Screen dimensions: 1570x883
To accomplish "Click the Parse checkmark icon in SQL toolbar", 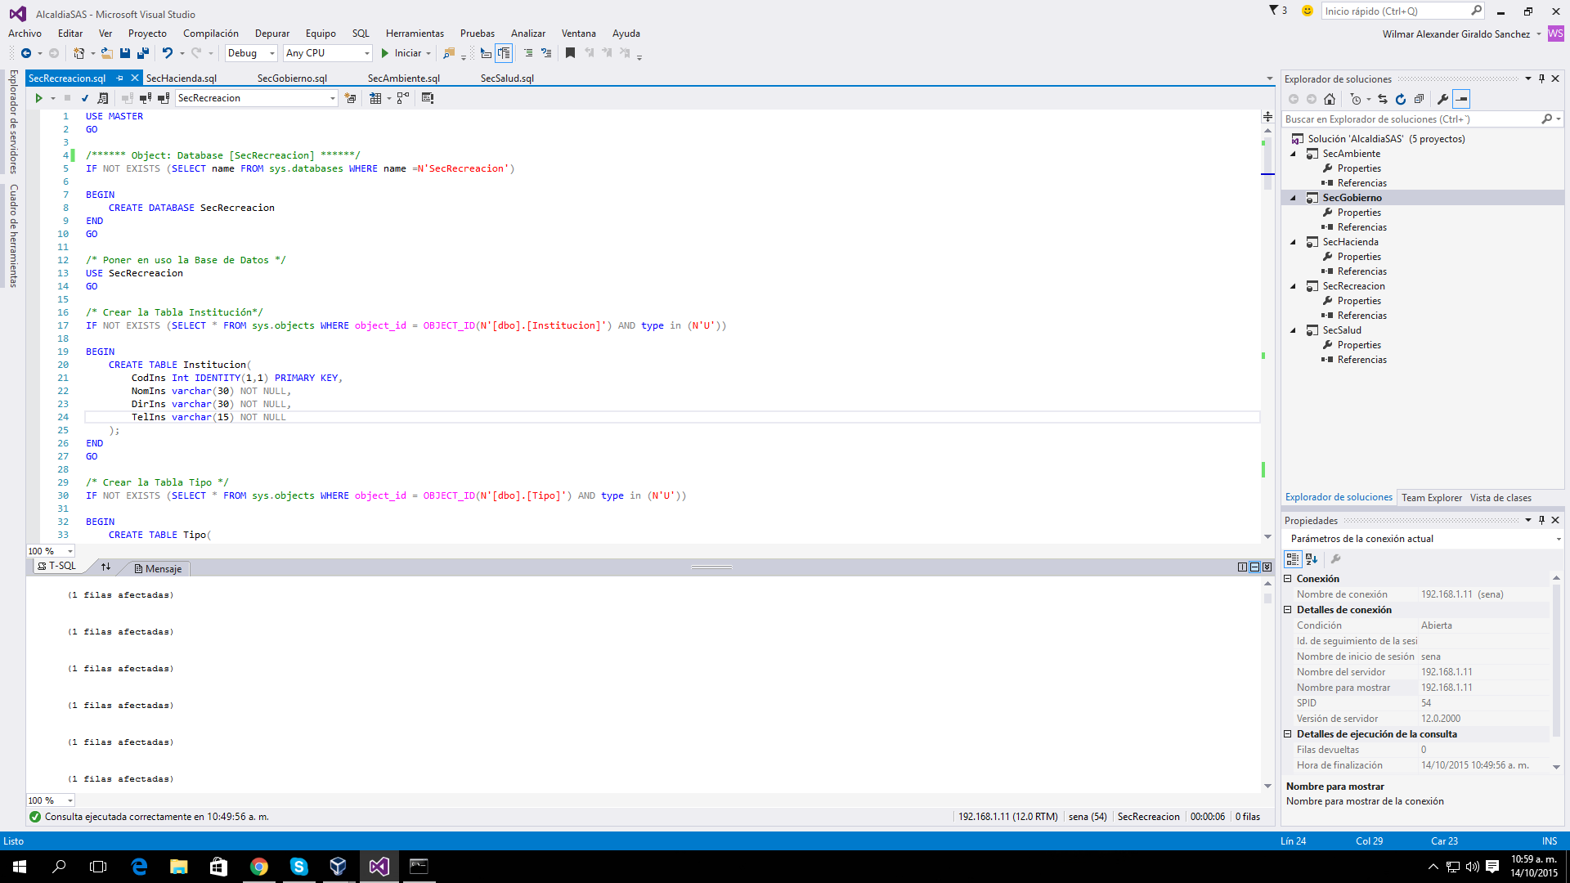I will 85,98.
